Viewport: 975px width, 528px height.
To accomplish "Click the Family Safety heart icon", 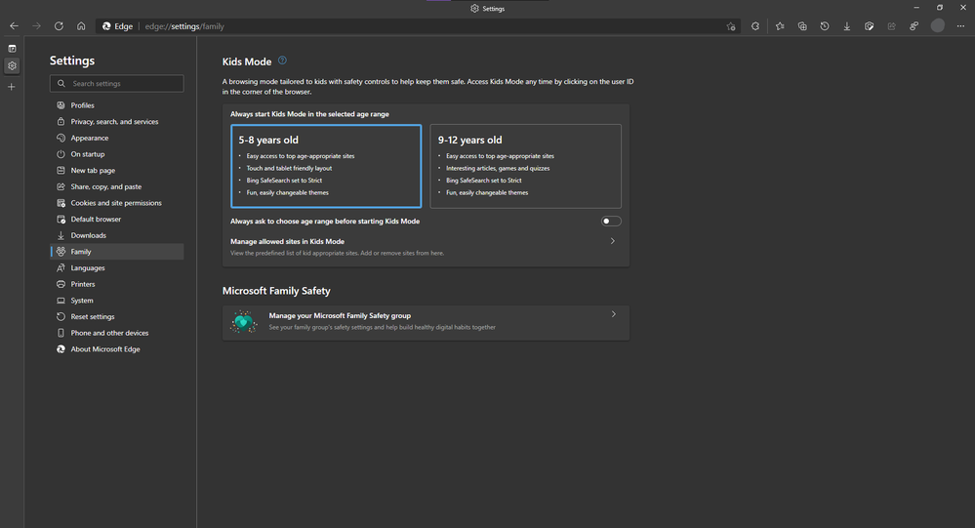I will pos(243,321).
